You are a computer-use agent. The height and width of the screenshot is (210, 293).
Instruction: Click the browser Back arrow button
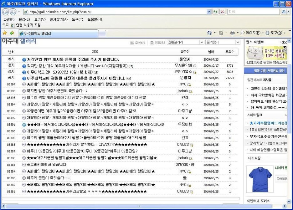[x=5, y=12]
